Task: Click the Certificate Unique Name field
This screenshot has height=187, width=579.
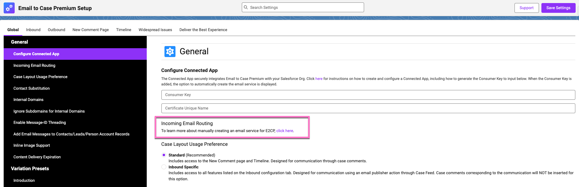Action: click(368, 108)
